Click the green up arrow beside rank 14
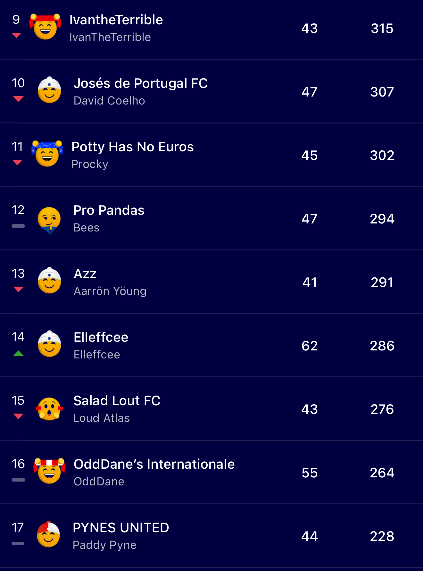The image size is (423, 571). [x=19, y=353]
